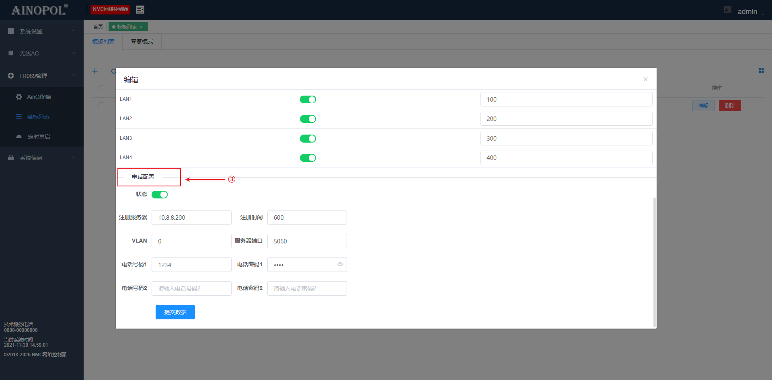The height and width of the screenshot is (380, 772).
Task: Close the edit dialog with X
Action: 645,79
